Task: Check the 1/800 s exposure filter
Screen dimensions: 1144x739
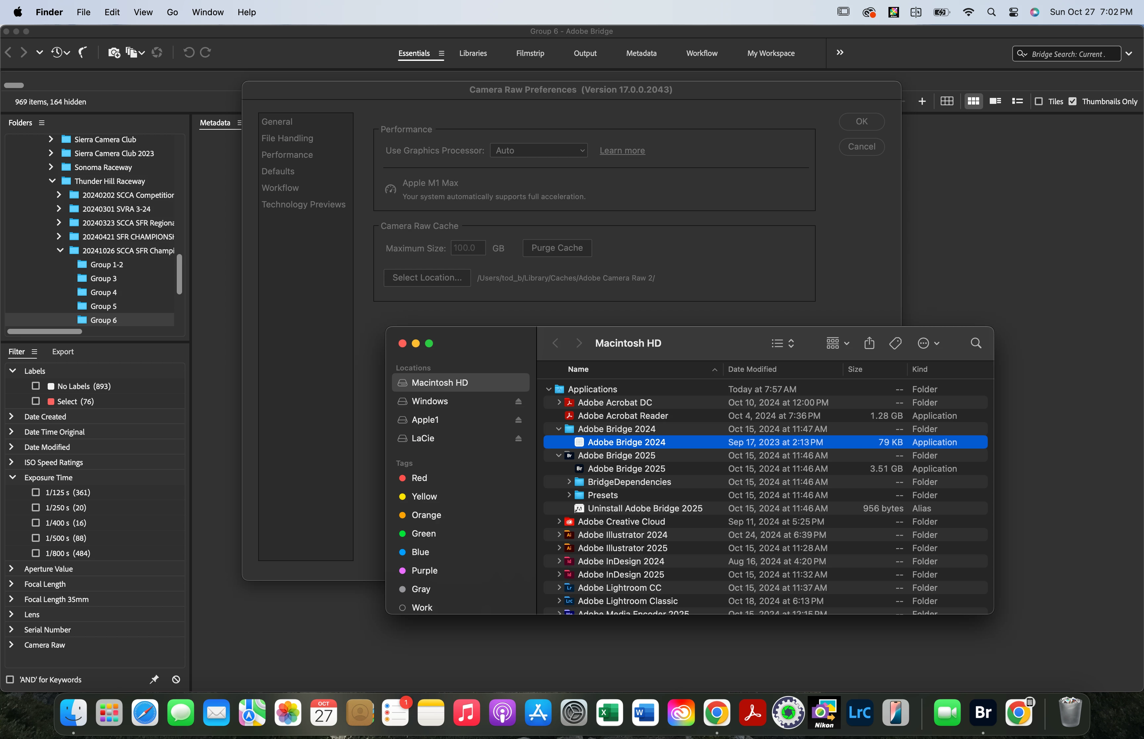Action: pos(35,553)
